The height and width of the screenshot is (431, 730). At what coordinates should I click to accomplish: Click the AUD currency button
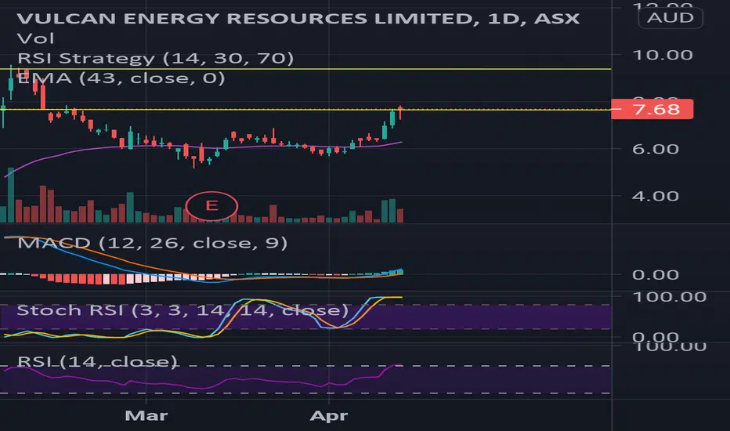point(670,18)
